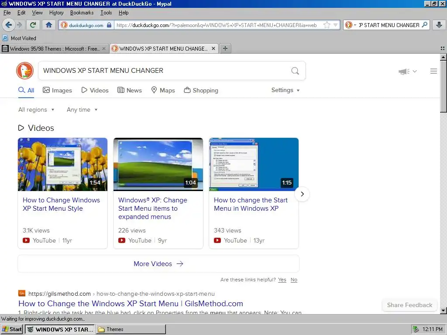Expand the Any time filter
This screenshot has height=335, width=447.
coord(82,109)
